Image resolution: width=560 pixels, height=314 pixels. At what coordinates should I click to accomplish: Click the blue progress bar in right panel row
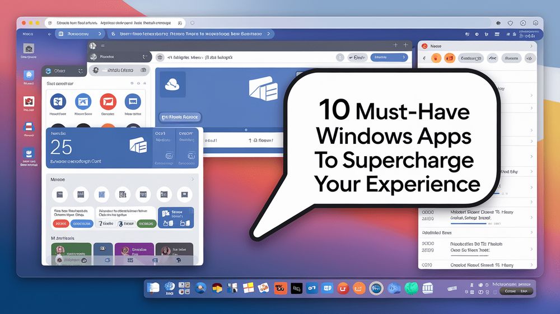click(x=468, y=223)
